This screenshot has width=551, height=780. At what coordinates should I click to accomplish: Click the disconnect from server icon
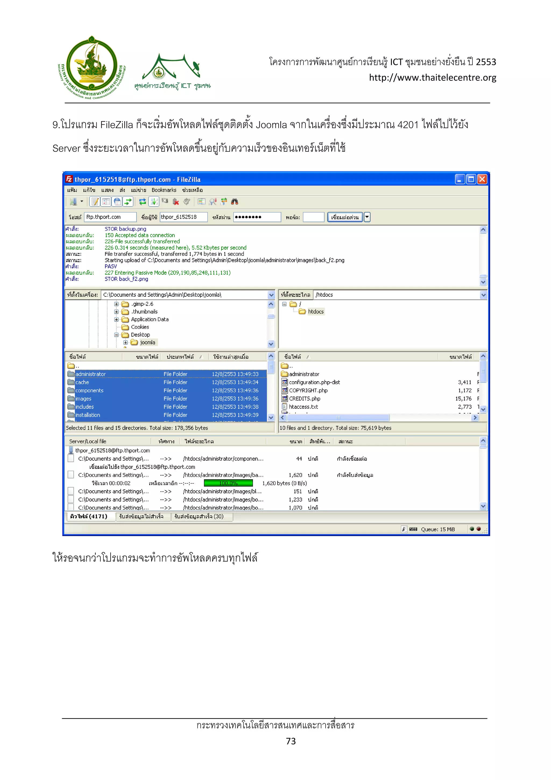click(x=176, y=202)
